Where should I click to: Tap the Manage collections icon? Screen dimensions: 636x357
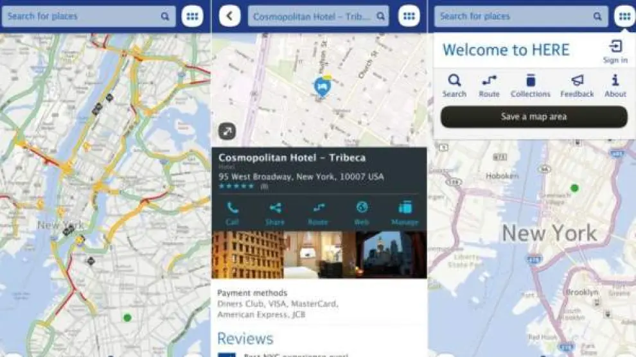tap(405, 208)
